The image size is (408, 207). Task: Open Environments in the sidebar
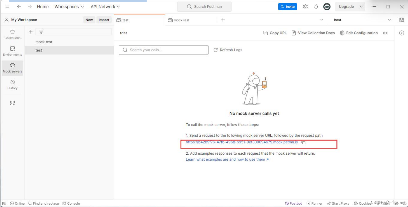tap(12, 51)
